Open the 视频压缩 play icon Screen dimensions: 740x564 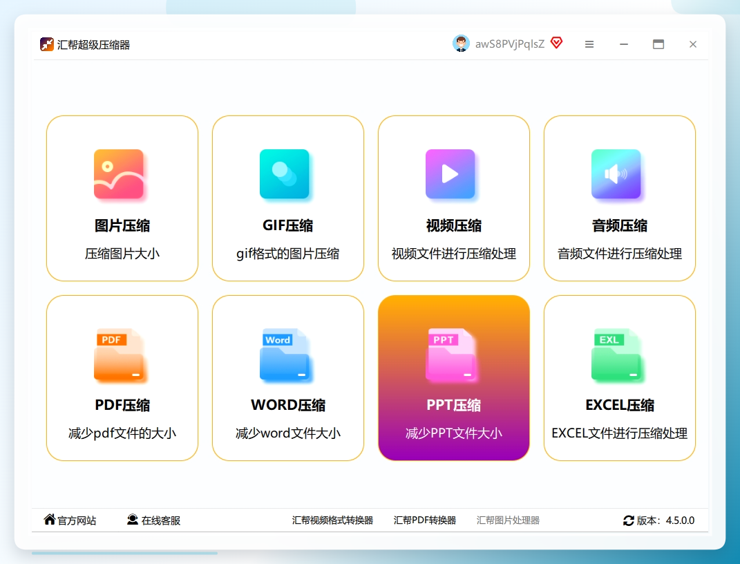click(x=450, y=174)
